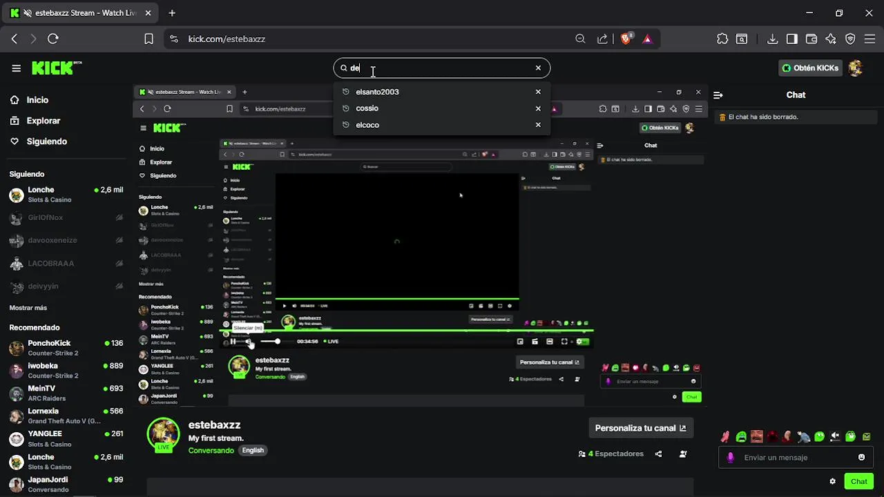This screenshot has height=497, width=884.
Task: Click the purple microphone icon in chat
Action: [731, 458]
